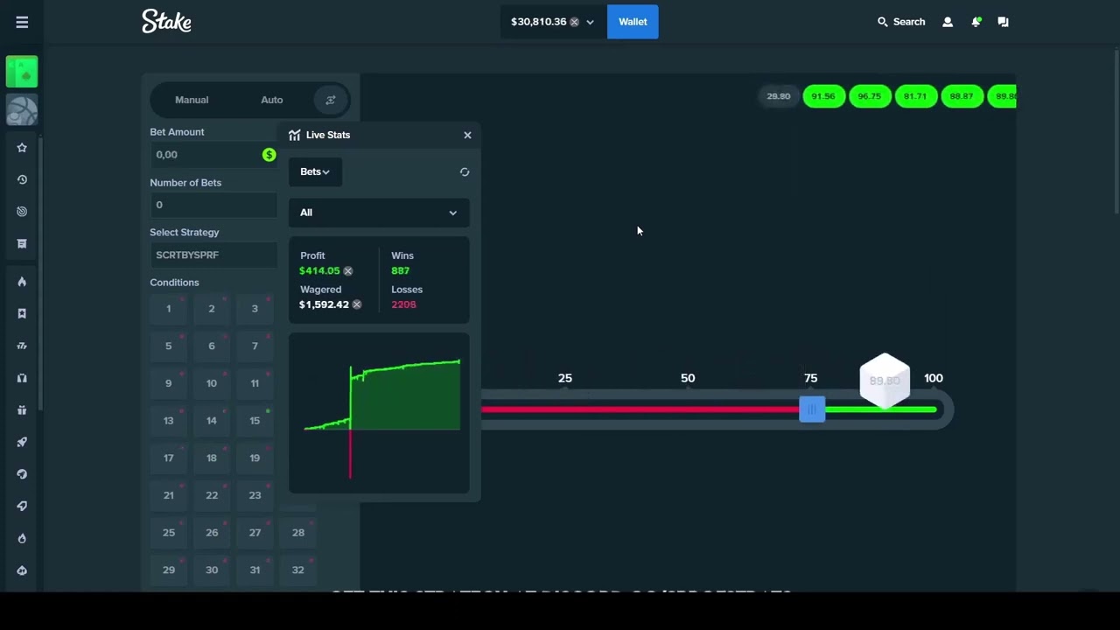Viewport: 1120px width, 630px height.
Task: Click the search magnifier icon
Action: 883,22
